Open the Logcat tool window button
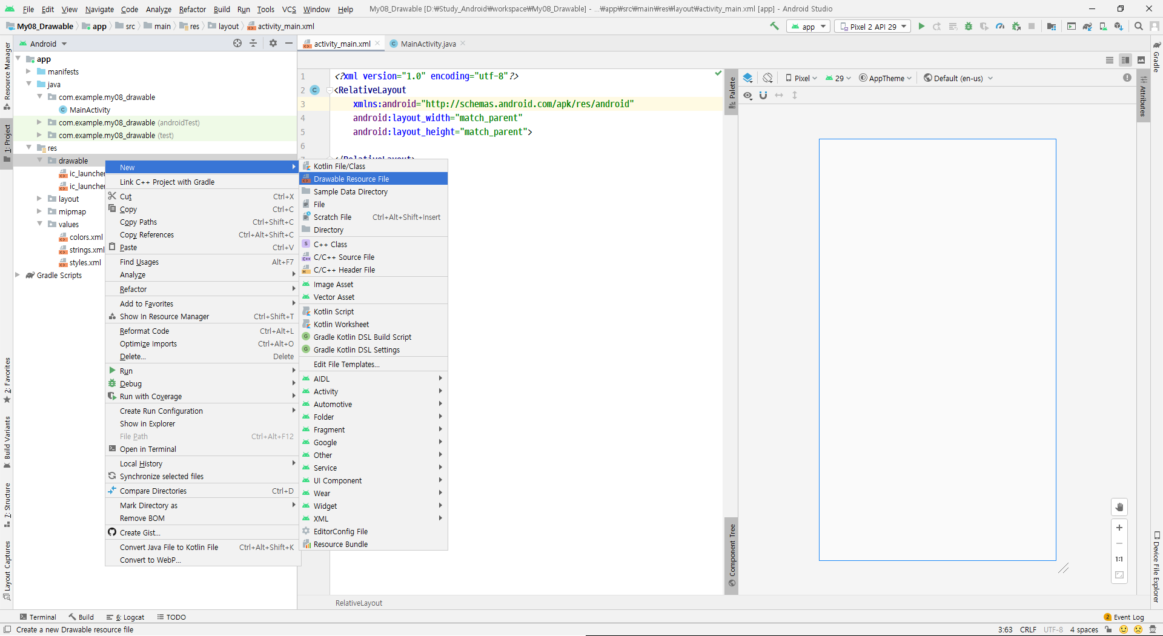 pos(125,617)
